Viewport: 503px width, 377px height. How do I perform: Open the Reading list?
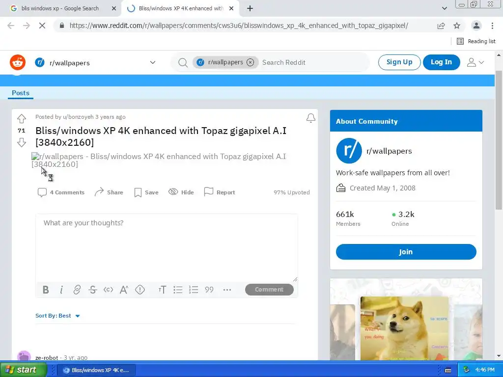pyautogui.click(x=476, y=41)
